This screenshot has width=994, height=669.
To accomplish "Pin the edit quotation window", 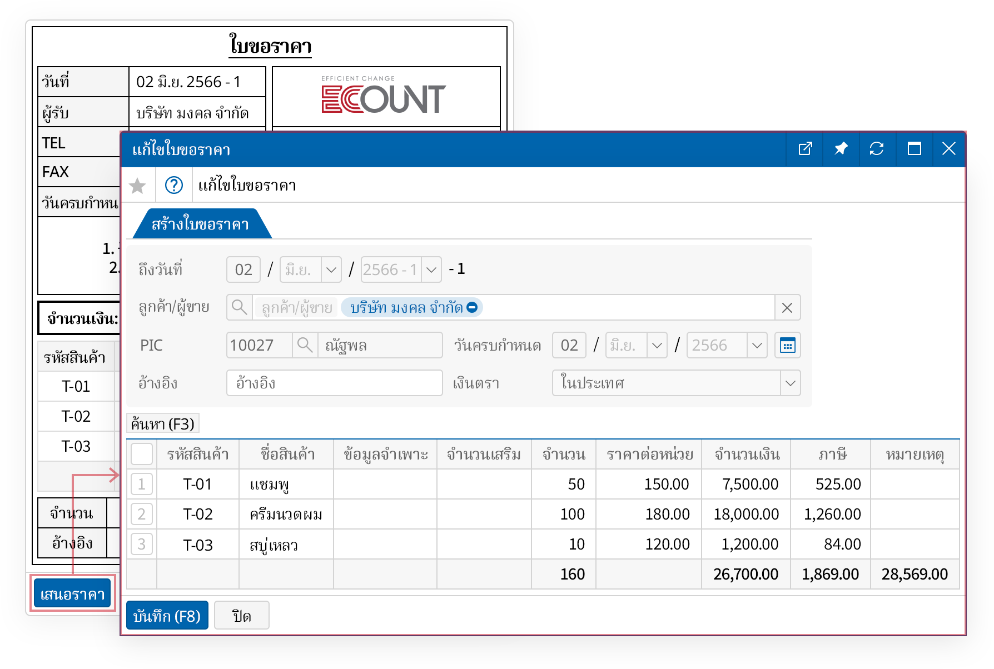I will coord(841,149).
